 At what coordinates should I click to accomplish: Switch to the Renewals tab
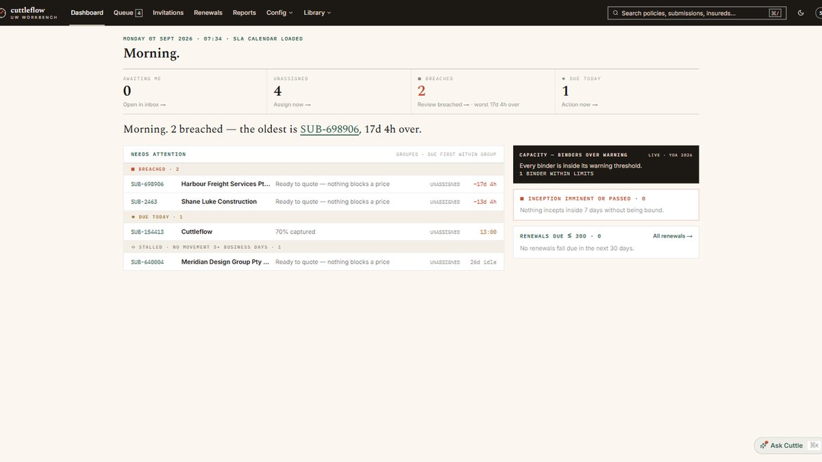click(x=208, y=13)
